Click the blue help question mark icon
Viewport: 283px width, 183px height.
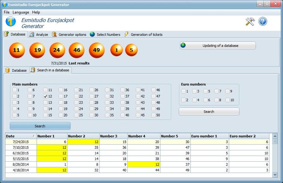pyautogui.click(x=263, y=21)
